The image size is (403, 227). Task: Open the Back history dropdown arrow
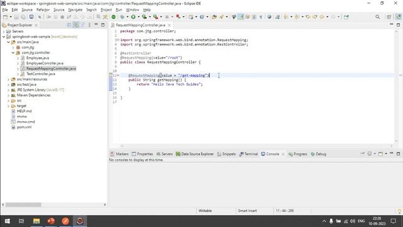[327, 17]
